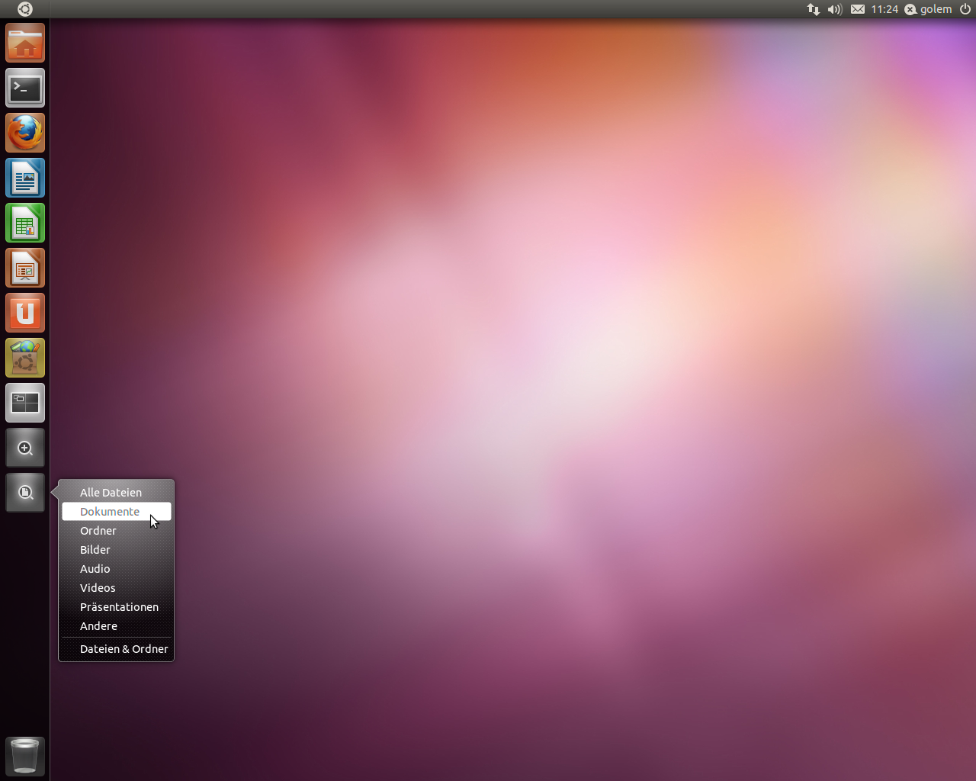976x781 pixels.
Task: Launch LibreOffice Impress presentation app
Action: coord(25,268)
